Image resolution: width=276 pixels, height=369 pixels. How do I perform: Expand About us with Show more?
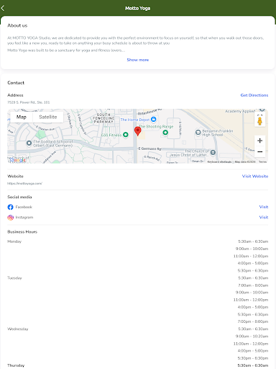[138, 60]
